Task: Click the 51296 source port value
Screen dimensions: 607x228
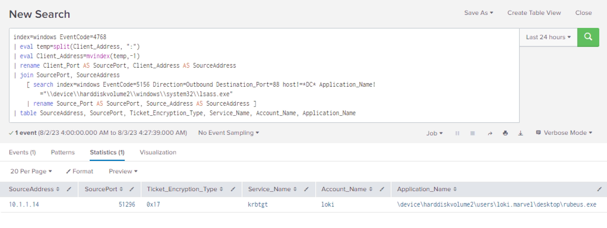Action: (127, 204)
